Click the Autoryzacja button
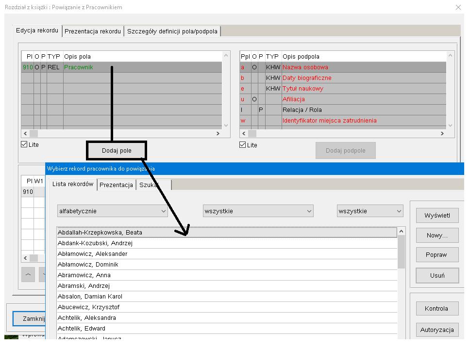 [x=437, y=330]
